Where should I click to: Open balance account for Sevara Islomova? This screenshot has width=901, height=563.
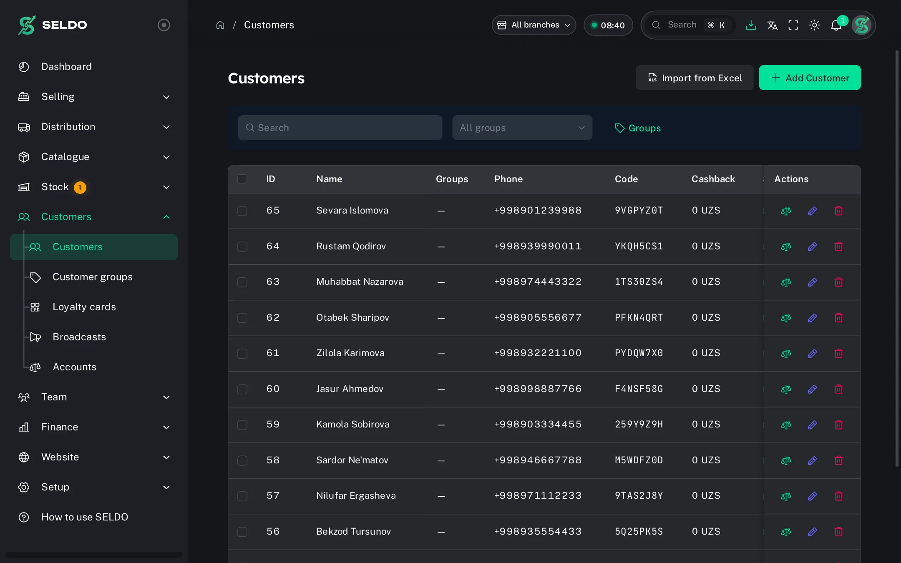[x=786, y=211]
